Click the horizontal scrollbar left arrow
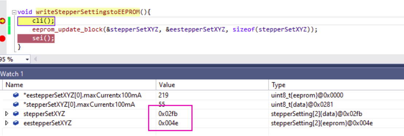The height and width of the screenshot is (136, 404). click(35, 59)
